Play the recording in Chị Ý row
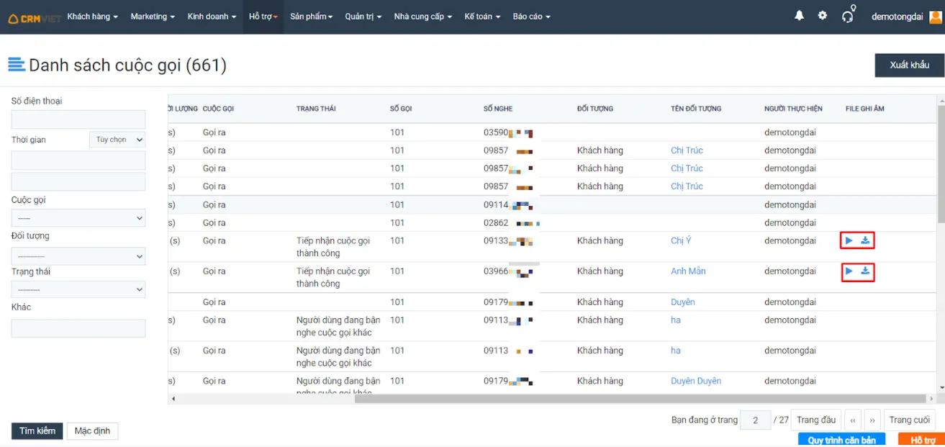The height and width of the screenshot is (447, 945). (849, 240)
